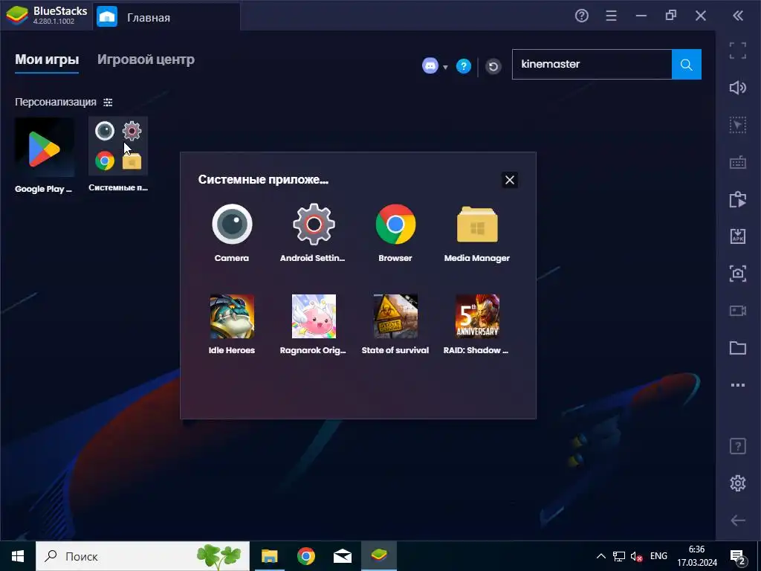
Task: Click the cursor lock sidebar icon
Action: coord(738,125)
